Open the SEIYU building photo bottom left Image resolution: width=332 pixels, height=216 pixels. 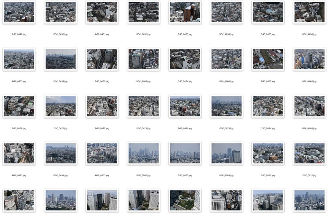click(x=19, y=200)
